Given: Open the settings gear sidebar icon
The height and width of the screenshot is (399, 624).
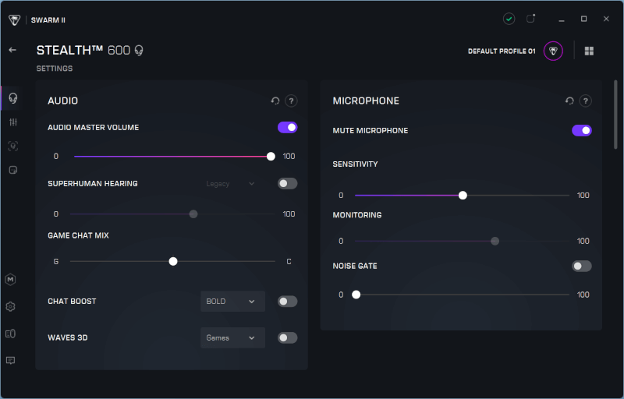Looking at the screenshot, I should coord(11,306).
